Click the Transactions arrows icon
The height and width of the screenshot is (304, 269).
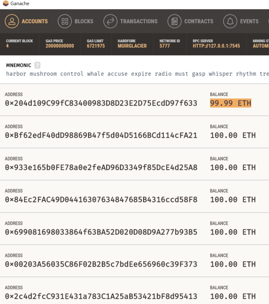pos(110,21)
